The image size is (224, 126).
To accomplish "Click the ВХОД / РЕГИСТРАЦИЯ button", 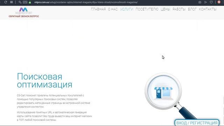I will 197,123.
